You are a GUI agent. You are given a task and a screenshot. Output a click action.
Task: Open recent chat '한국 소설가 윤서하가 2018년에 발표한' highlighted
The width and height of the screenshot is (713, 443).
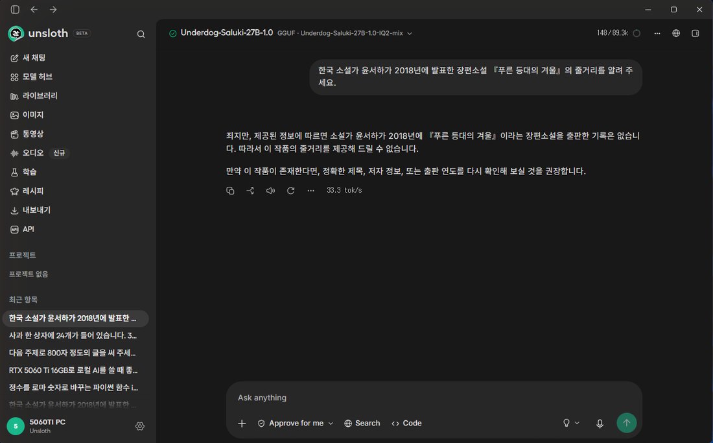75,318
